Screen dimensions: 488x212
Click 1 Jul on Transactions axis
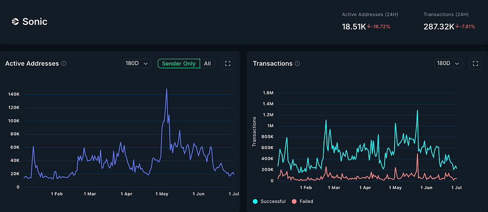(x=456, y=188)
